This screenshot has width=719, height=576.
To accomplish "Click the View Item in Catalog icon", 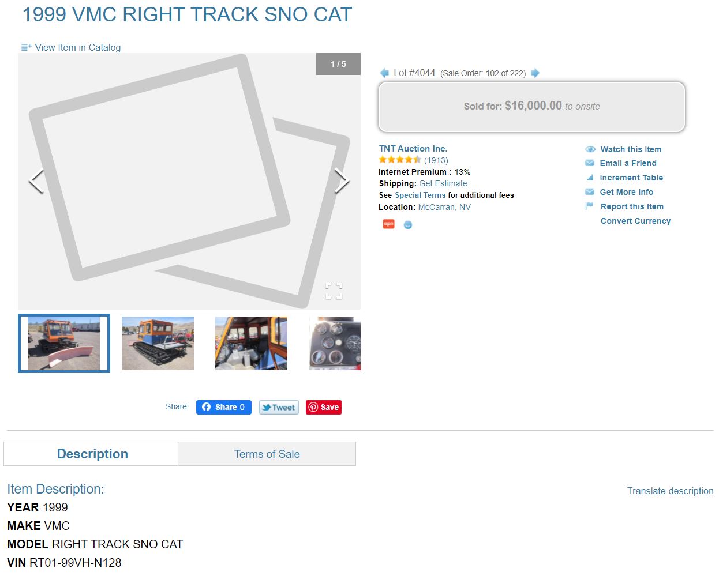I will [27, 47].
